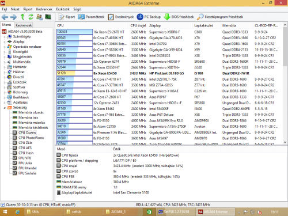The image size is (288, 216).
Task: Click the results list vertical scrollbar
Action: tap(285, 84)
